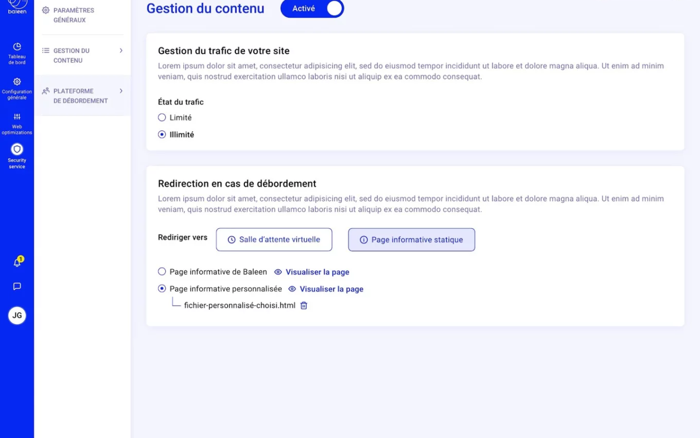Select the Security service shield icon
Viewport: 700px width, 438px height.
pos(17,149)
